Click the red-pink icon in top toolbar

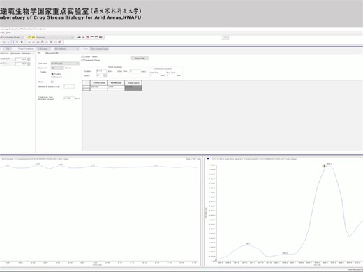click(x=88, y=37)
